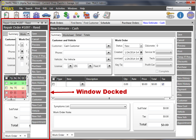Click Serv History button in docked panel
The image size is (196, 140).
[39, 77]
